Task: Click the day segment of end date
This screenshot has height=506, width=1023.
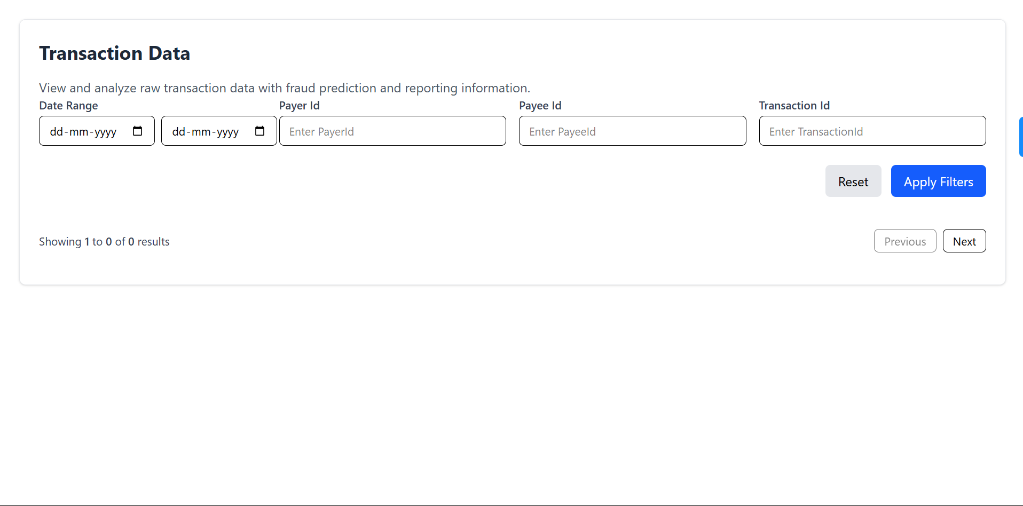Action: (178, 132)
